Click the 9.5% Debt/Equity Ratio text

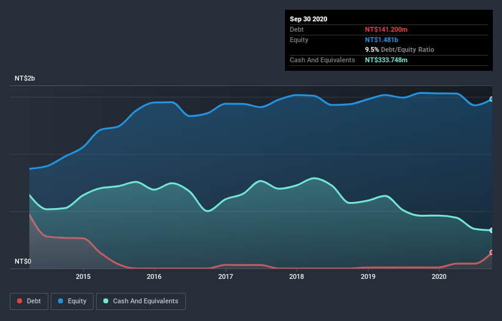click(399, 50)
